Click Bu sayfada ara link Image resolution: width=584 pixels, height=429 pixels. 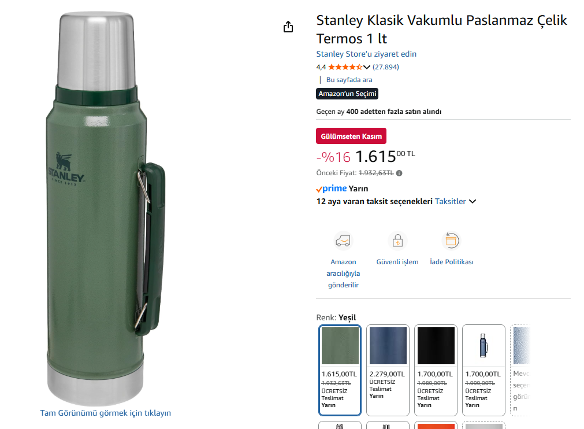pos(349,80)
